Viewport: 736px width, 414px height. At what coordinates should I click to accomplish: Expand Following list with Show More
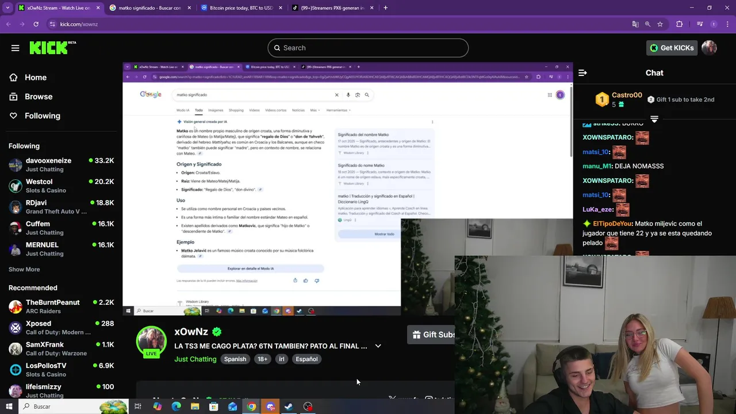click(24, 269)
